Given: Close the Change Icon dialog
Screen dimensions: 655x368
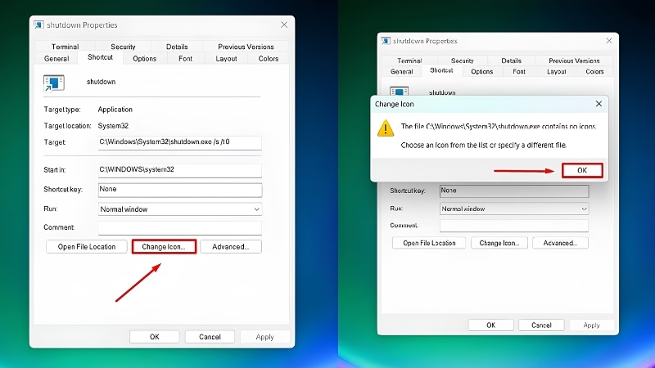Looking at the screenshot, I should 599,104.
